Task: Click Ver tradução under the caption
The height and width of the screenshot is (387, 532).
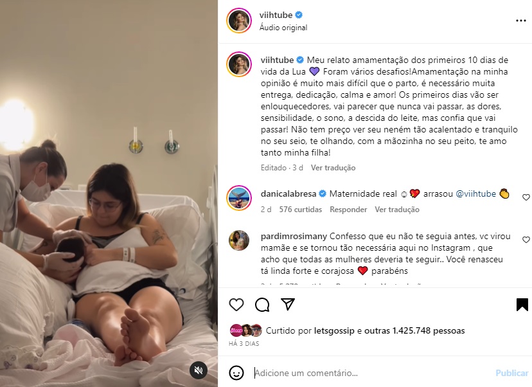Action: pos(333,168)
